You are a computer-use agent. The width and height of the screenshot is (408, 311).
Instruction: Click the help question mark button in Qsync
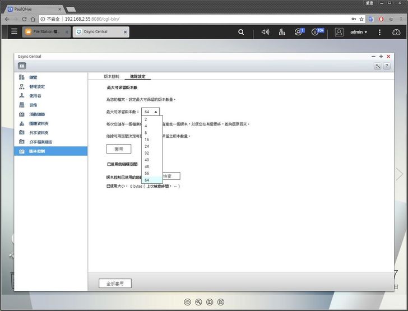pyautogui.click(x=387, y=66)
